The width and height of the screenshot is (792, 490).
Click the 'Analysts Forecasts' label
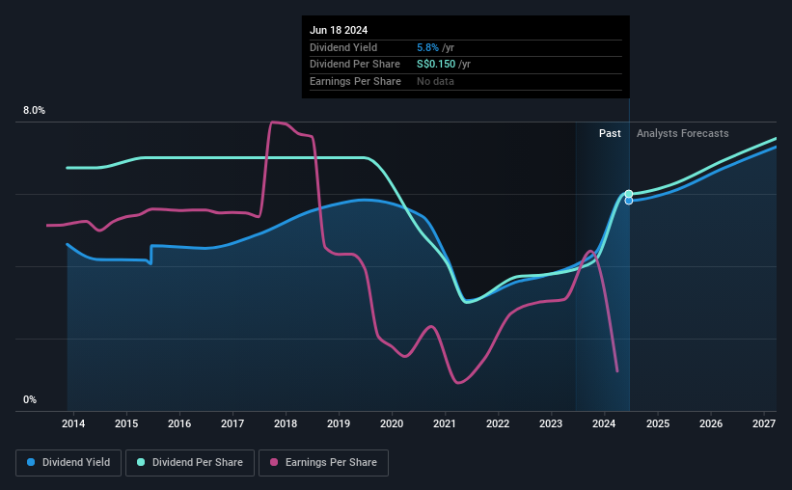[682, 133]
